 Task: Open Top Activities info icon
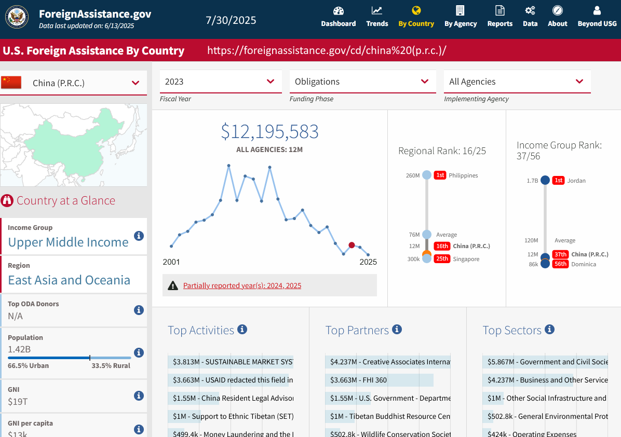pos(242,330)
